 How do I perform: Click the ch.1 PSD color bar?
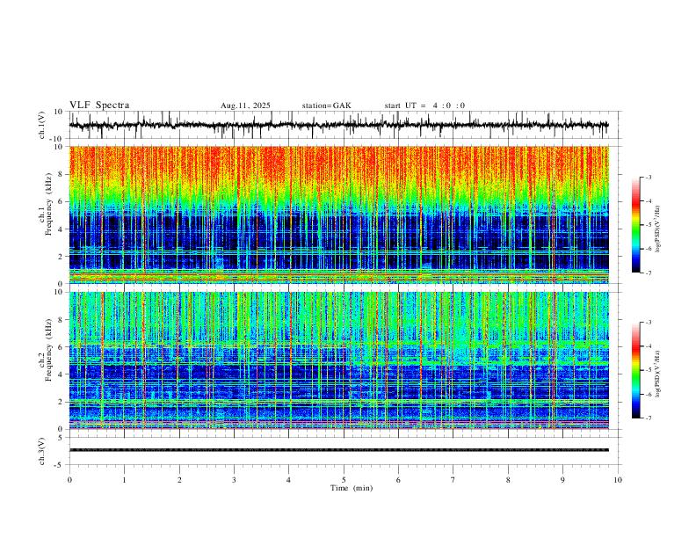click(x=635, y=225)
